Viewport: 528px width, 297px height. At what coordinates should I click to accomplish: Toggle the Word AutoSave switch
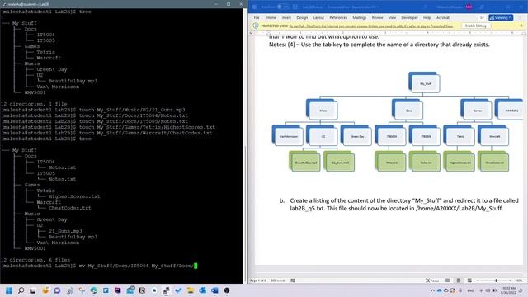pos(282,7)
